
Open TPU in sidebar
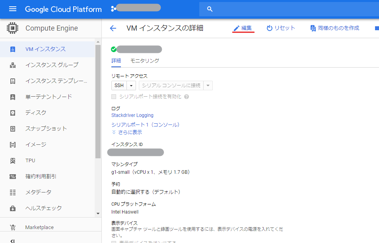48,161
